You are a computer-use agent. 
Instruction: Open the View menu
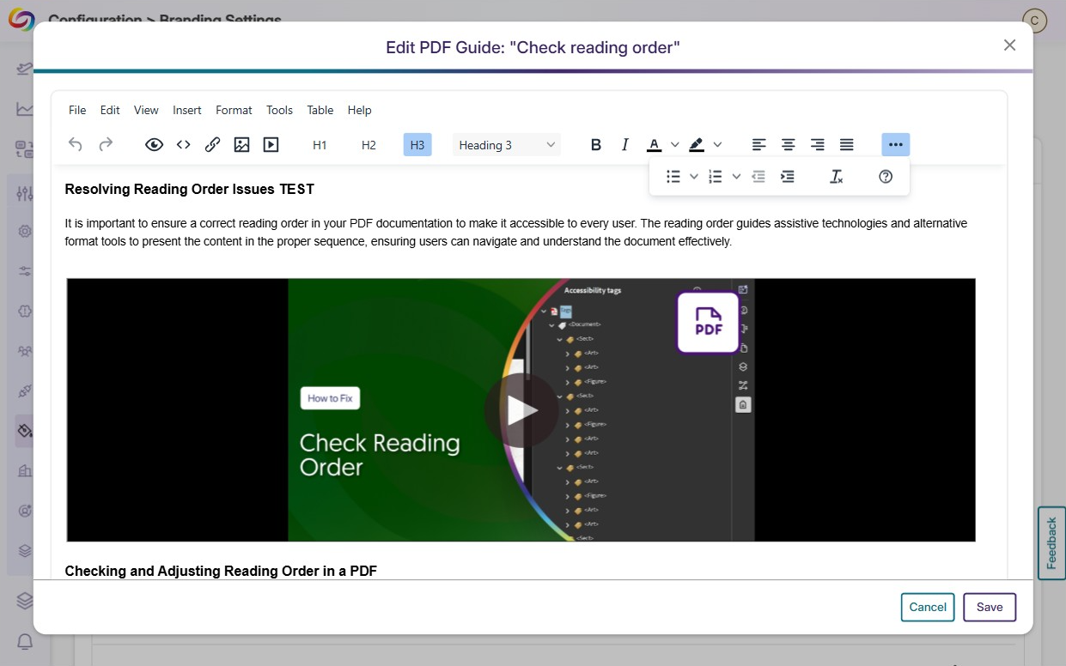146,110
